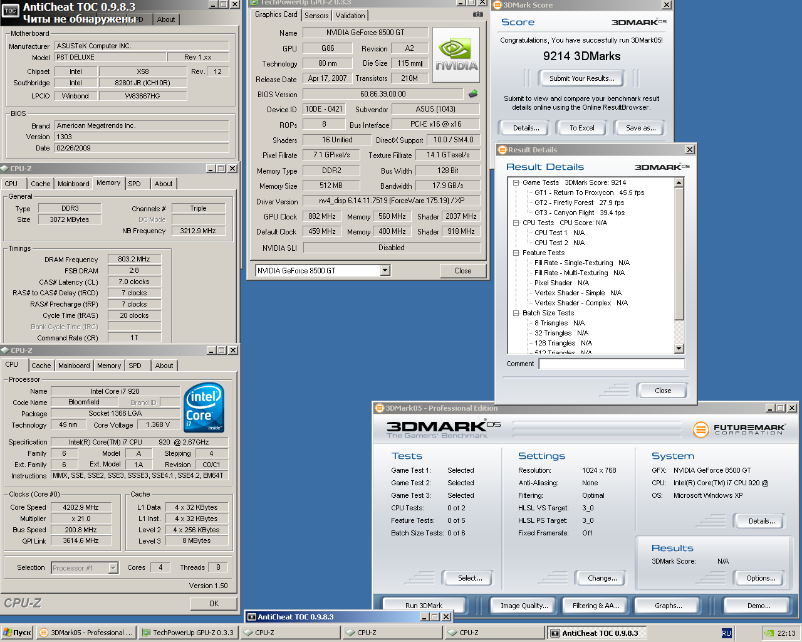Click the Change settings button in 3DMark05
802x642 pixels.
601,578
